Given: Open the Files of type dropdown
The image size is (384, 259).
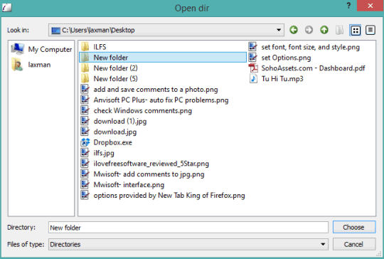Looking at the screenshot, I should click(x=323, y=244).
